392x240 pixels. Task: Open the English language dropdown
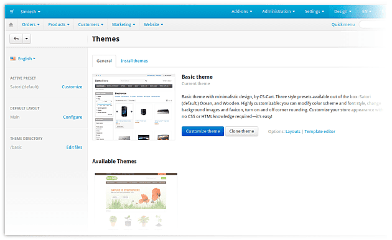click(27, 58)
